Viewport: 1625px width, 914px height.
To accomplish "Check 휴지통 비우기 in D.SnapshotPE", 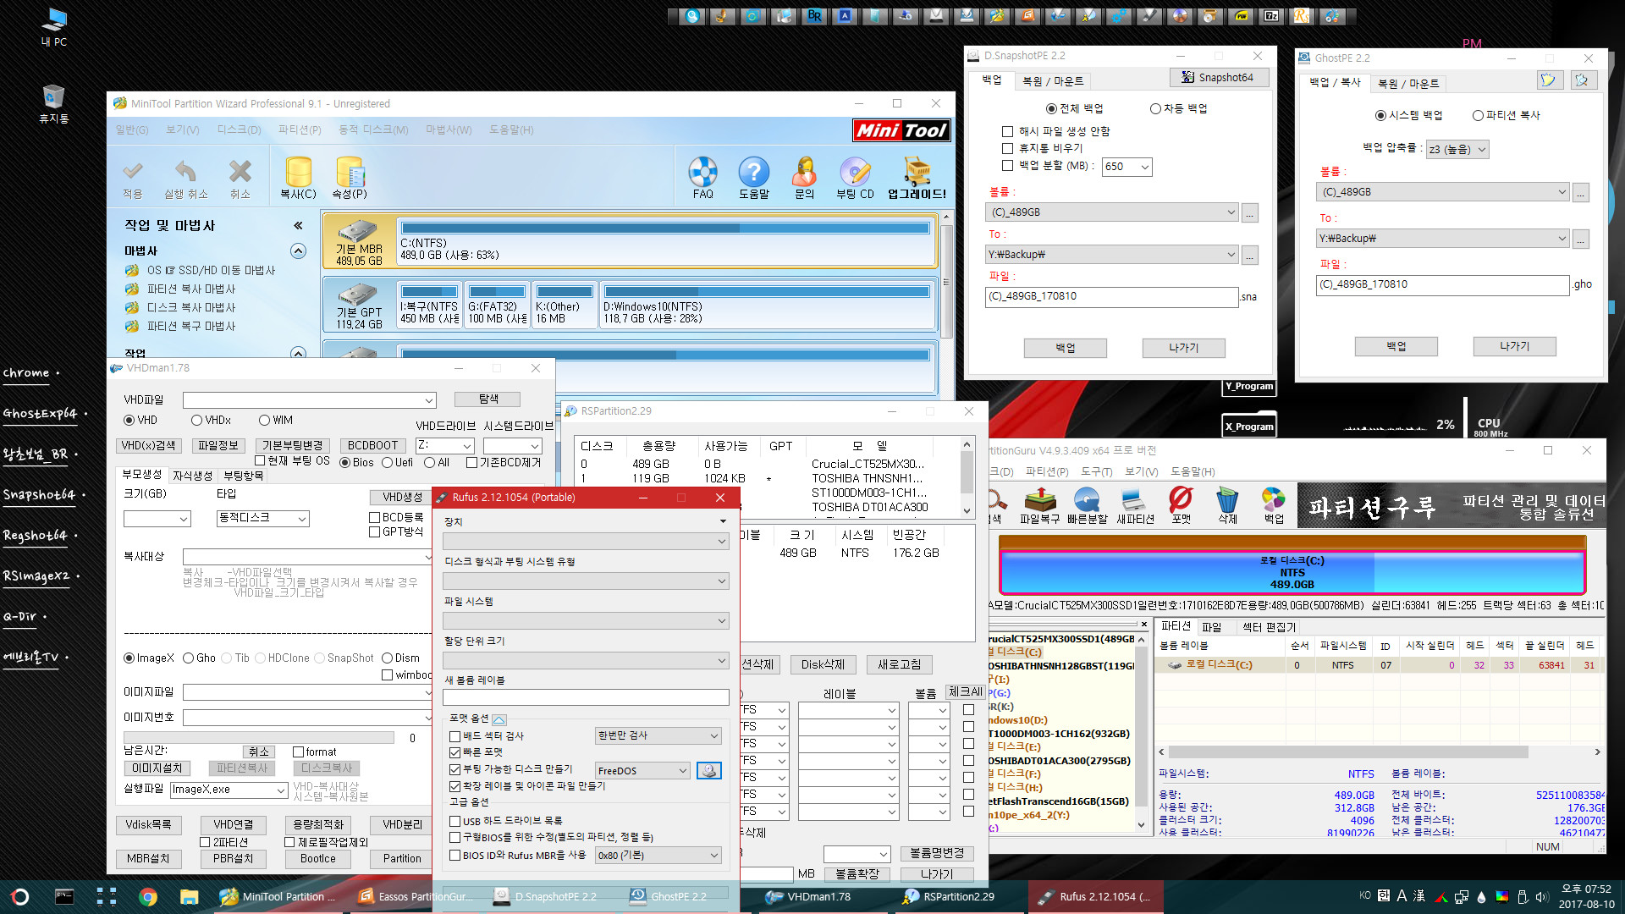I will click(x=1007, y=148).
